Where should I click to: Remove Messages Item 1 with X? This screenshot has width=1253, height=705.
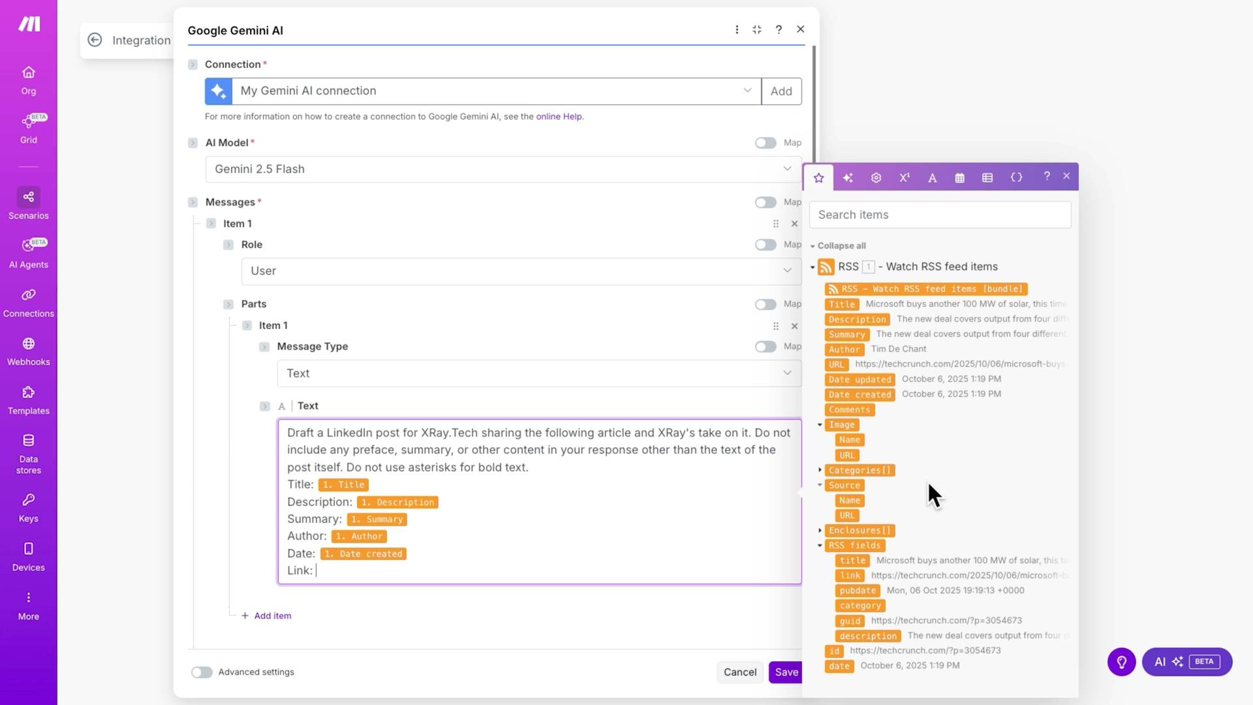point(794,223)
